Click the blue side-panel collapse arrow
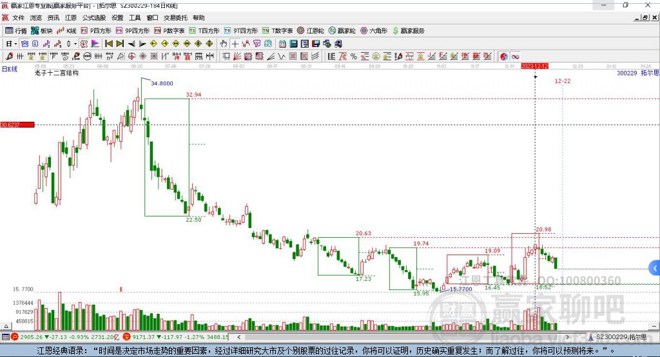 tap(655, 268)
